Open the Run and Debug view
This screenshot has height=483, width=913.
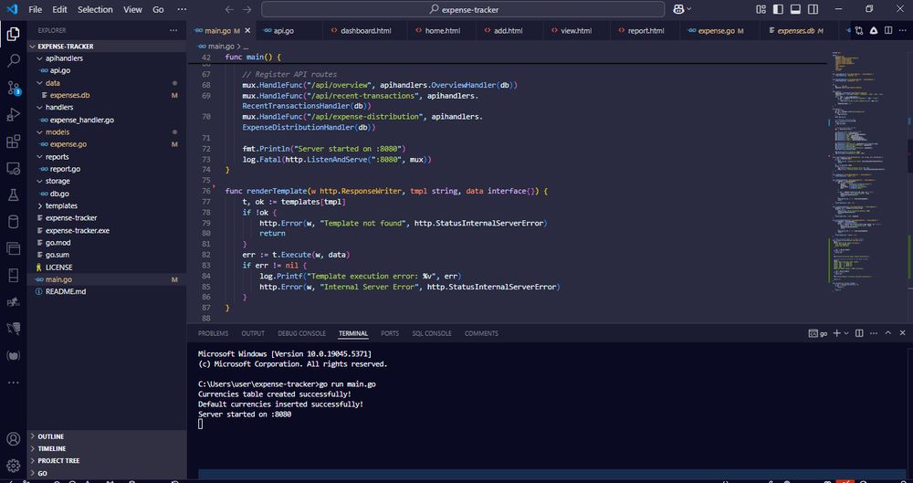pyautogui.click(x=14, y=115)
